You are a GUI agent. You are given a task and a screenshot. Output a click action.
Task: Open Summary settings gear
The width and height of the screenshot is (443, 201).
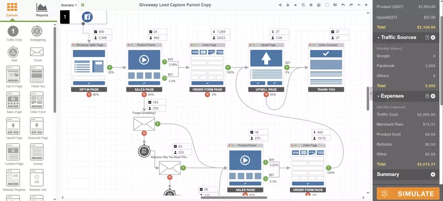pos(433,175)
